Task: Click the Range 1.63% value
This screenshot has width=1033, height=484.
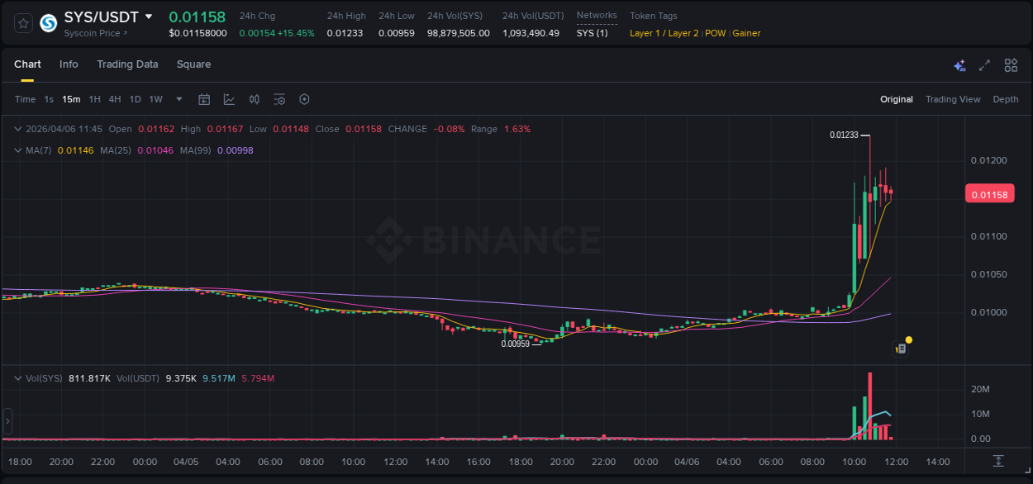Action: point(517,129)
